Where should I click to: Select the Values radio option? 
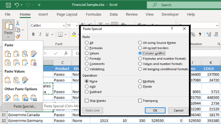(87, 53)
